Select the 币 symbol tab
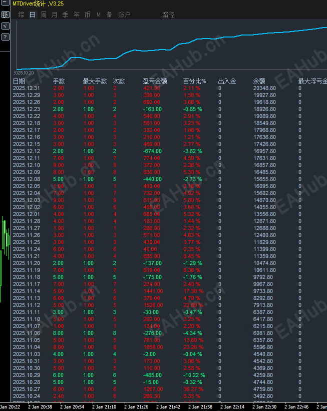Screen dimensions: 327x411 click(88, 14)
